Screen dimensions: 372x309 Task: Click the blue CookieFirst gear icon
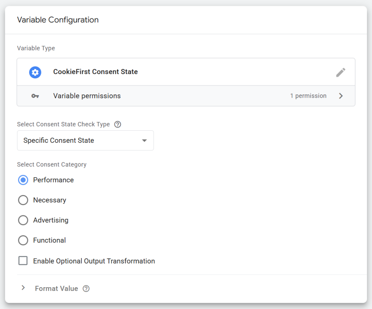pos(35,72)
